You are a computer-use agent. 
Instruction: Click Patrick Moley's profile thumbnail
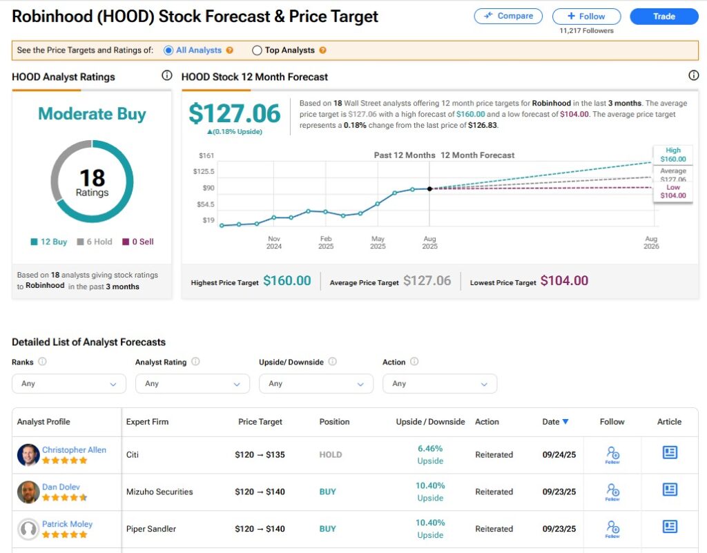pos(28,529)
